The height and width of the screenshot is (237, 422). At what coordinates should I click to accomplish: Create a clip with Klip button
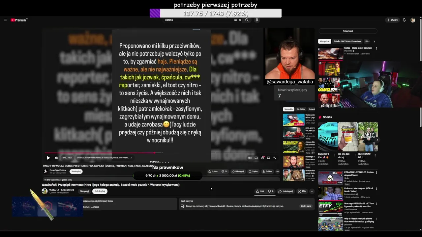[x=302, y=191]
